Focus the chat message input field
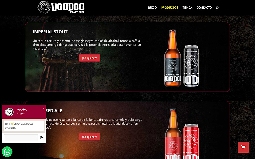 click(21, 138)
